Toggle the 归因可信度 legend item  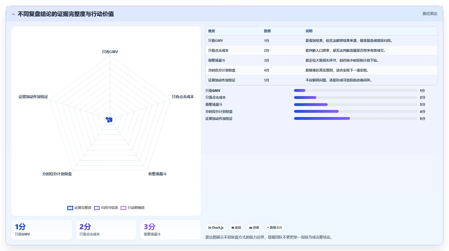[106, 208]
